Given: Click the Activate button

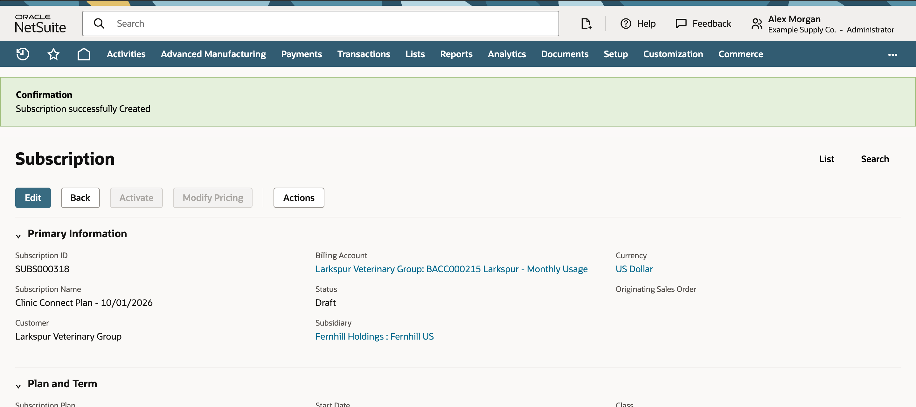Looking at the screenshot, I should pos(136,198).
